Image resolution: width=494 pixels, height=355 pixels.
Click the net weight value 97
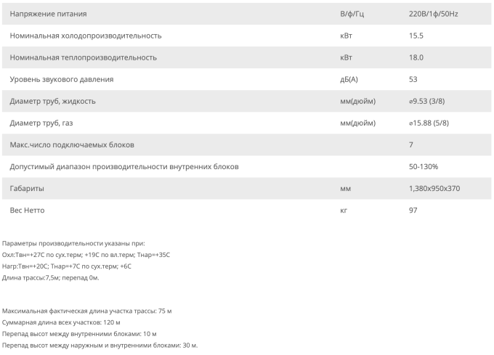click(414, 210)
